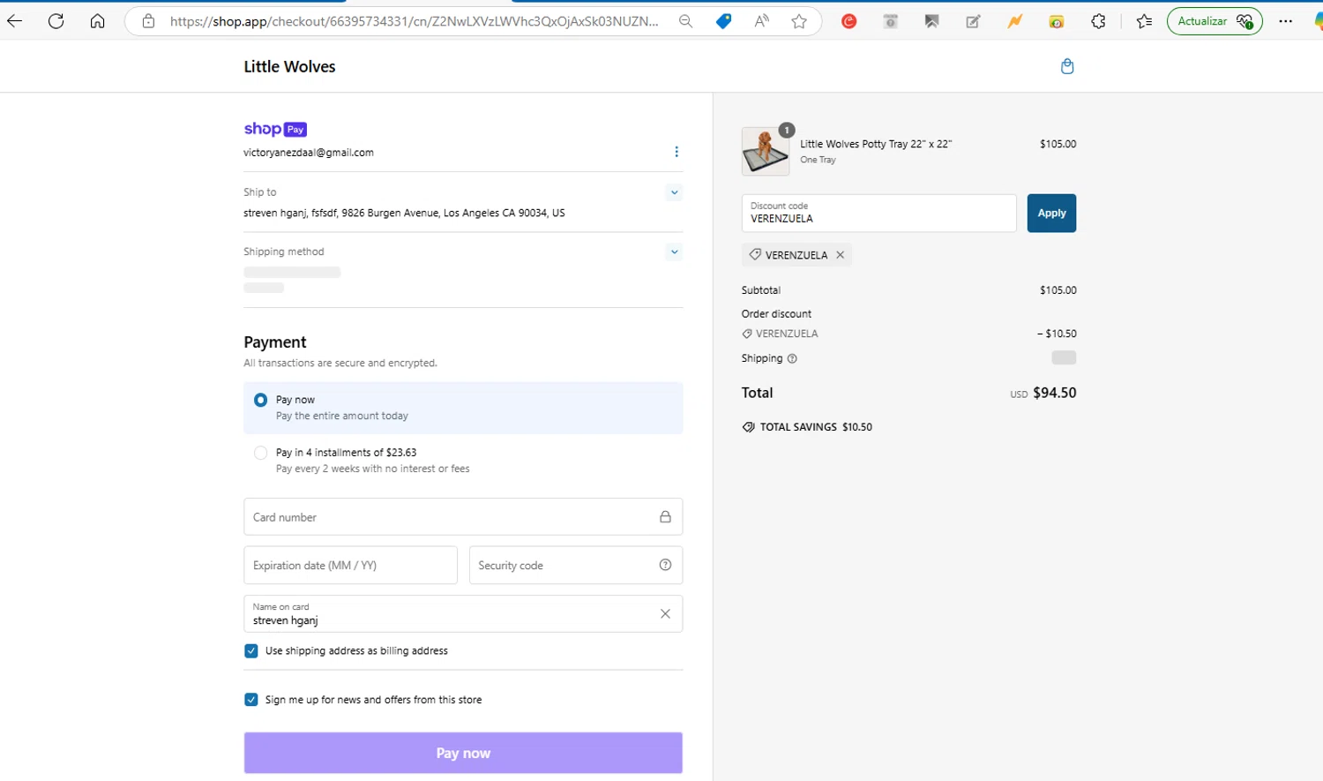Open Shop Pay account options menu
Image resolution: width=1323 pixels, height=781 pixels.
pos(676,152)
